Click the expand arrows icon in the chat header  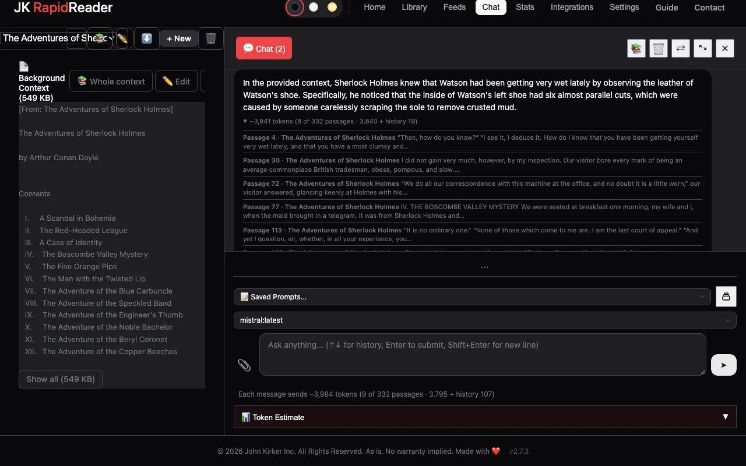click(703, 48)
